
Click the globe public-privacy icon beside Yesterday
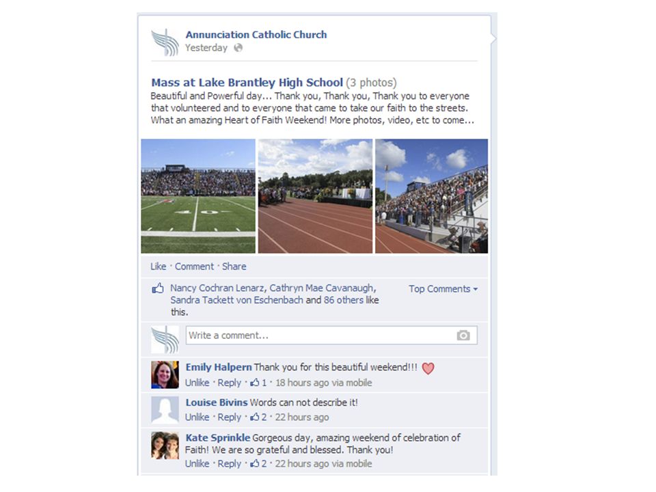point(238,48)
